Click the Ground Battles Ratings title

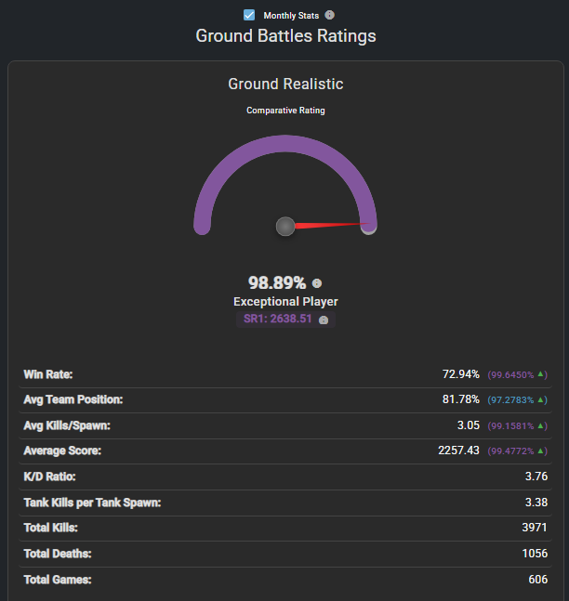point(285,36)
